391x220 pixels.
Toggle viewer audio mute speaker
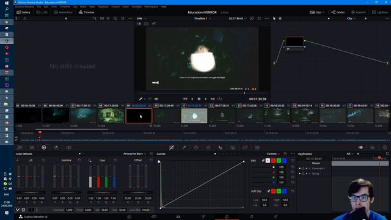[156, 99]
